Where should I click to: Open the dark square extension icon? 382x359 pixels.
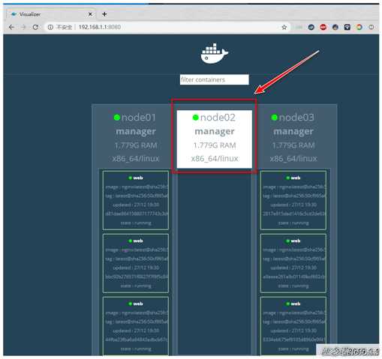coord(347,27)
